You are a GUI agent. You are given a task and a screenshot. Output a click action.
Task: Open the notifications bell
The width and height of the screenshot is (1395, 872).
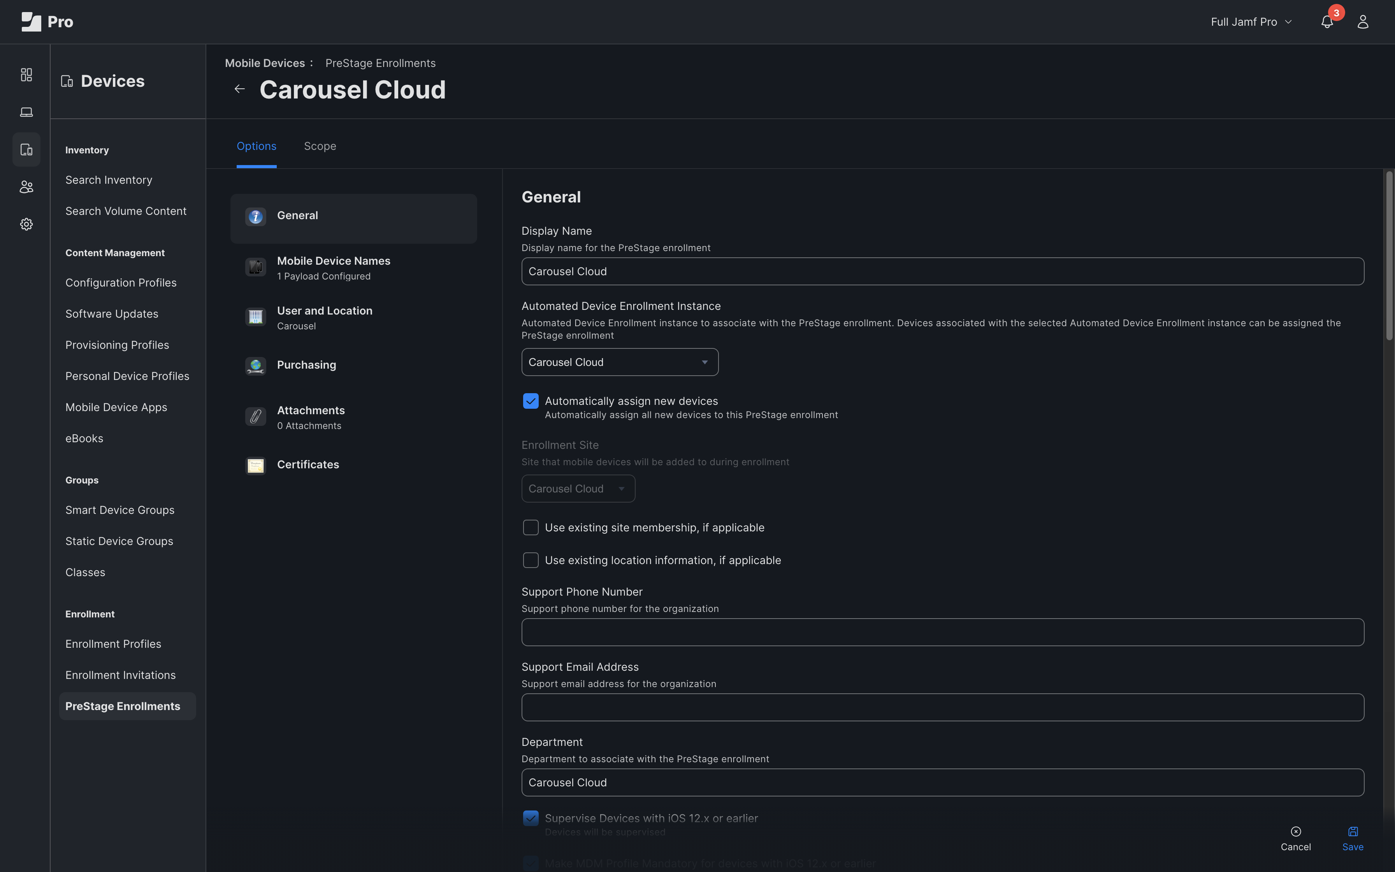point(1327,22)
